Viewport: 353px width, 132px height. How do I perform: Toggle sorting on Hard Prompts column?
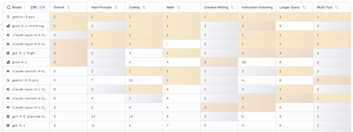(116, 7)
